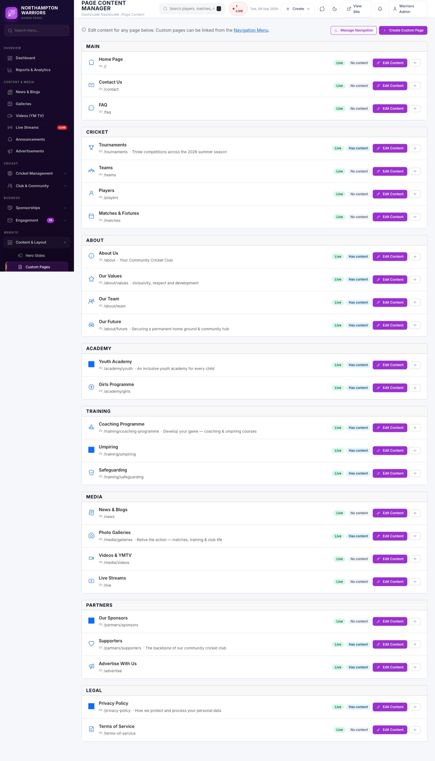The height and width of the screenshot is (761, 435).
Task: Click the Teams group icon
Action: point(91,170)
